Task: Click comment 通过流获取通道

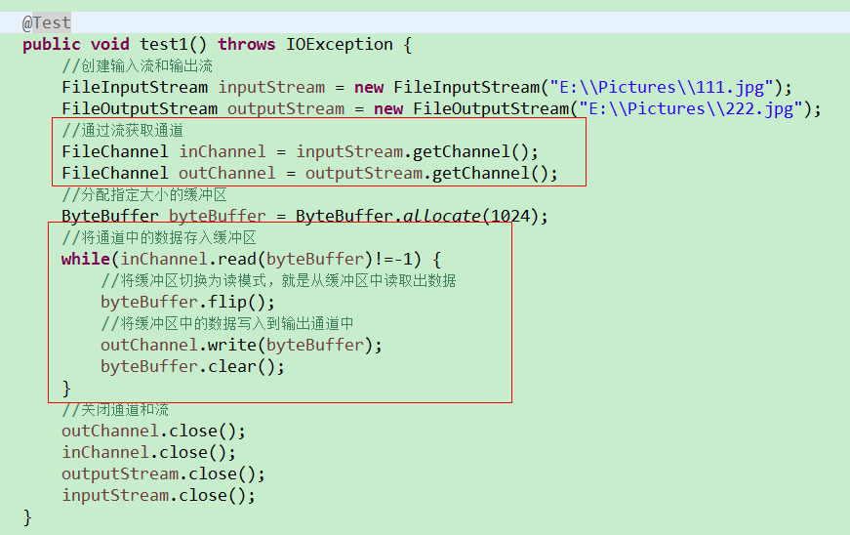Action: 123,130
